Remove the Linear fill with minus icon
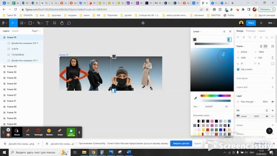 273,116
